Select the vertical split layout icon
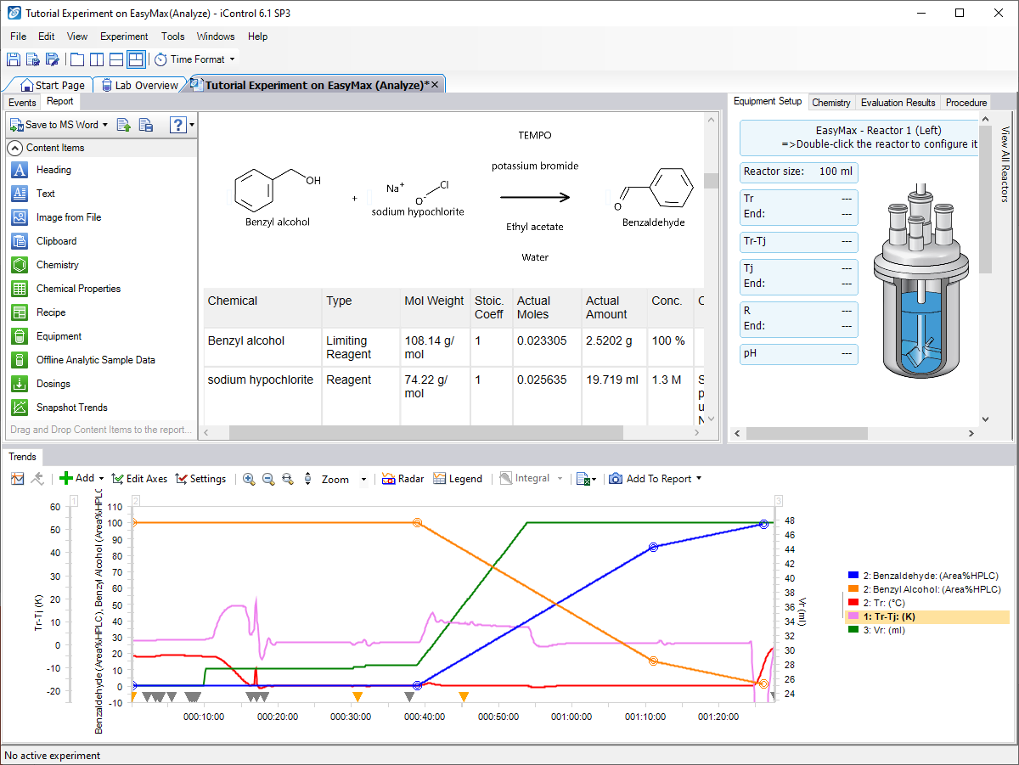Viewport: 1019px width, 765px height. coord(97,59)
